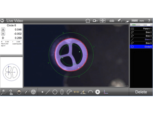153x114 pixels.
Task: Select the point measurement tool
Action: 42,92
